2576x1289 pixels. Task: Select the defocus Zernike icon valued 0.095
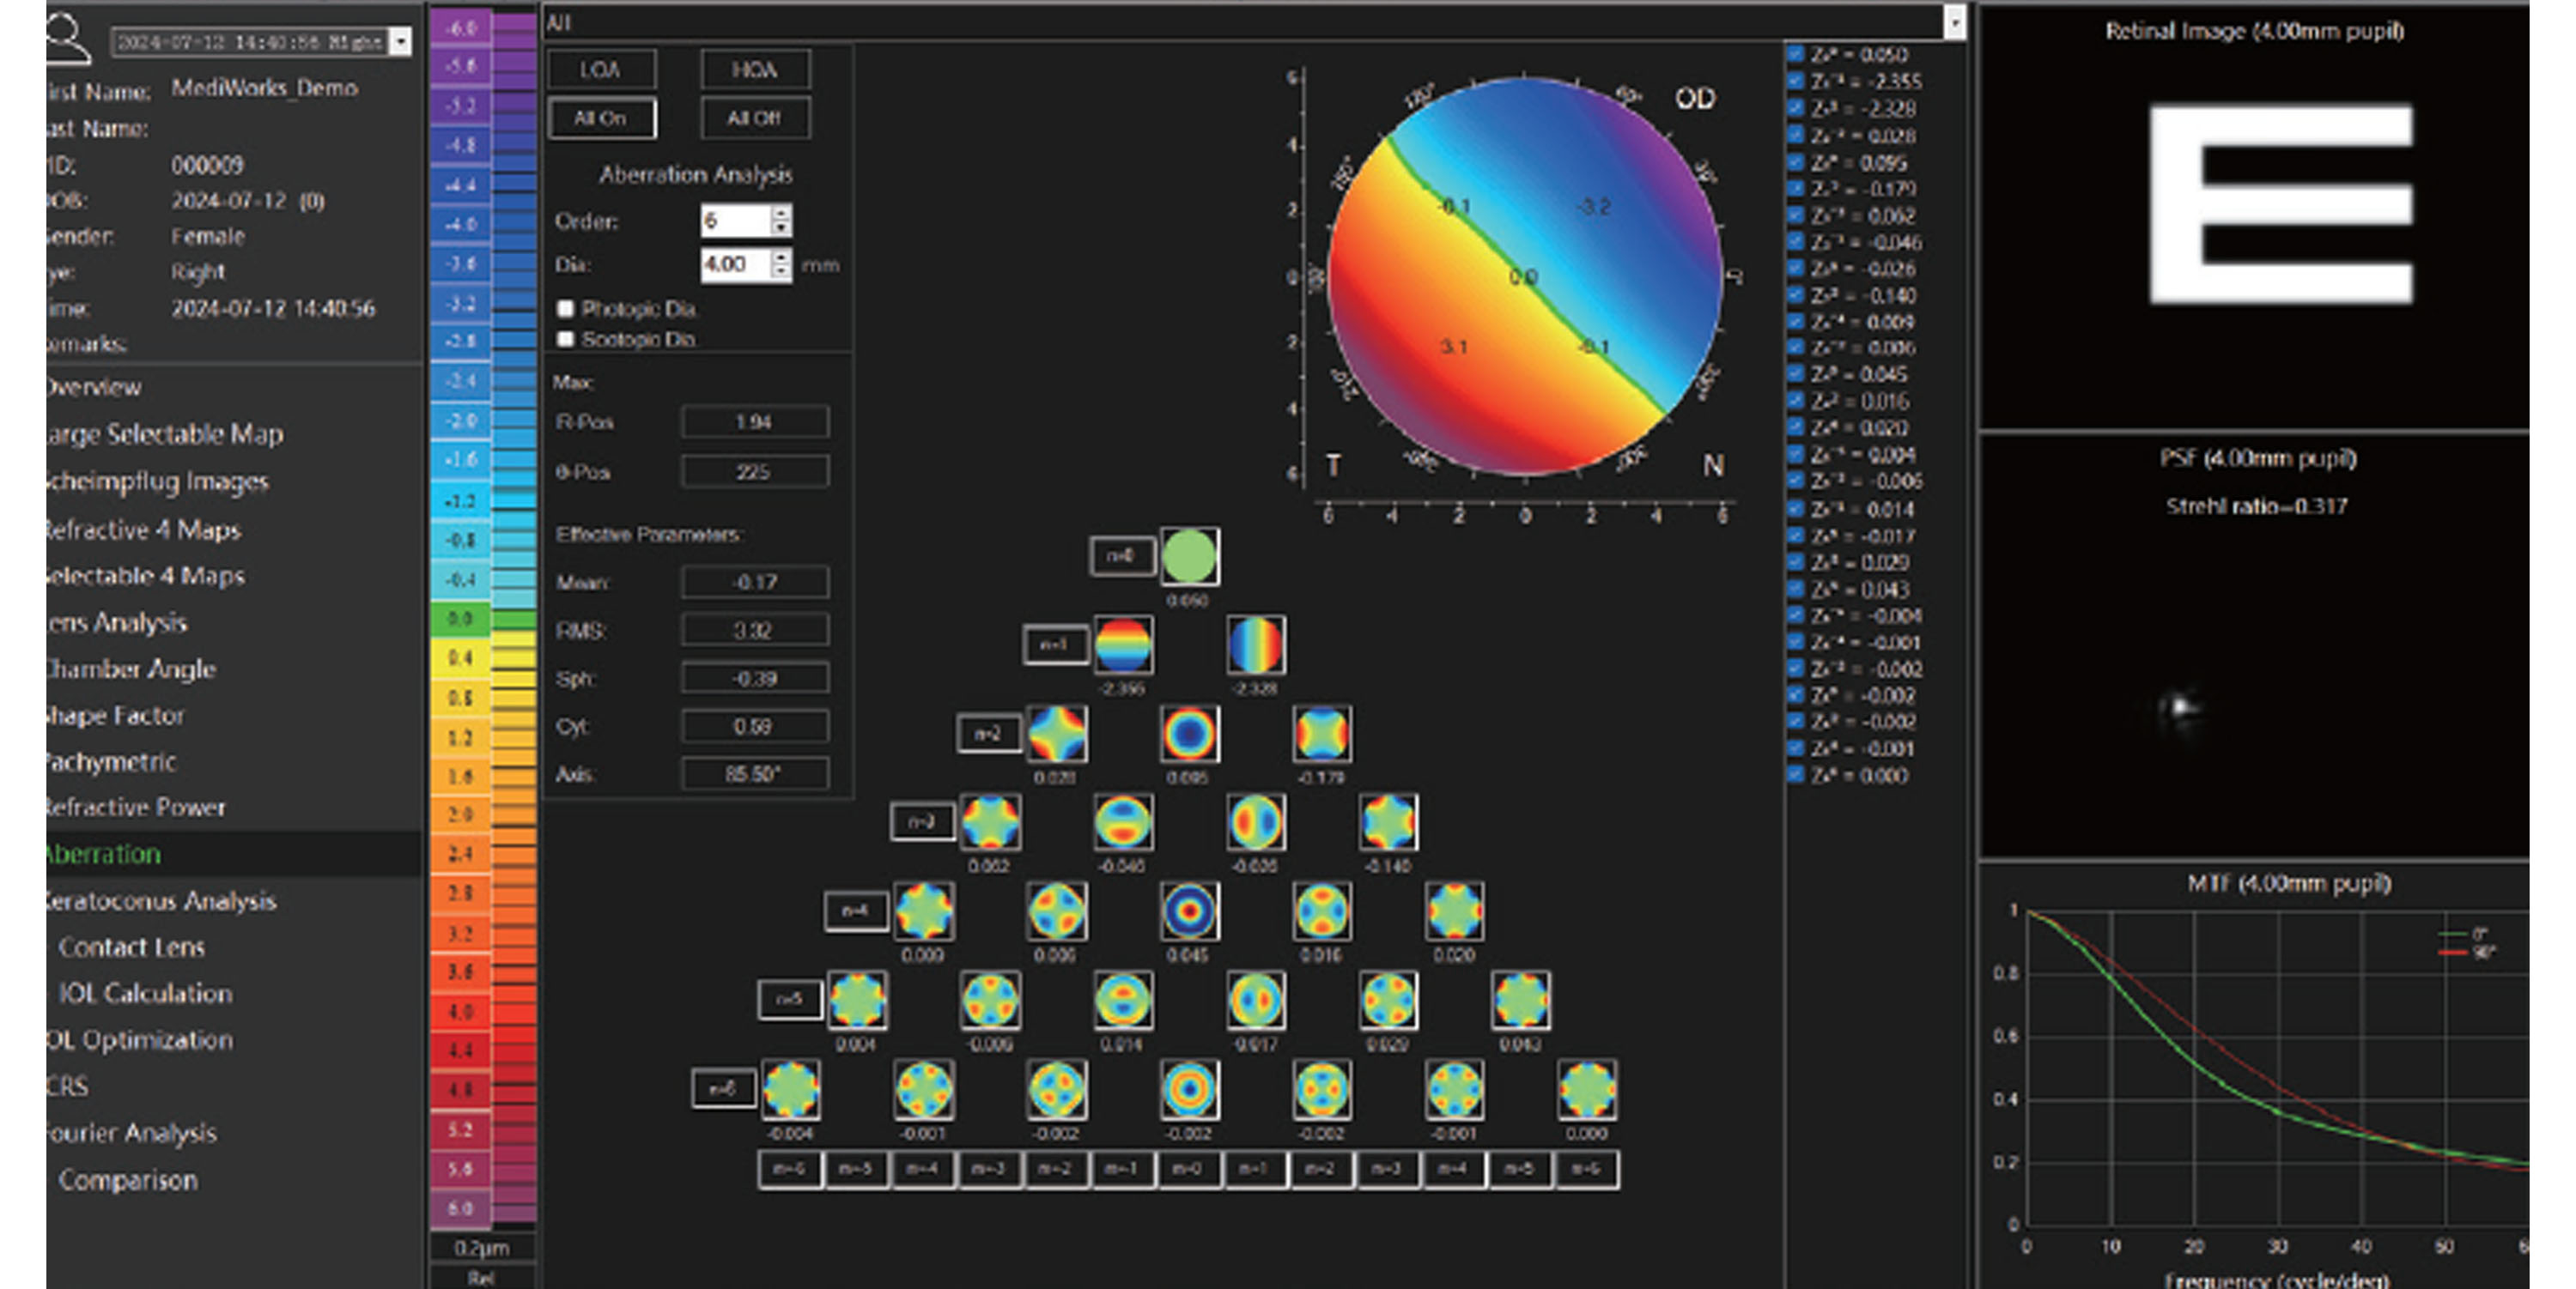[x=1189, y=735]
